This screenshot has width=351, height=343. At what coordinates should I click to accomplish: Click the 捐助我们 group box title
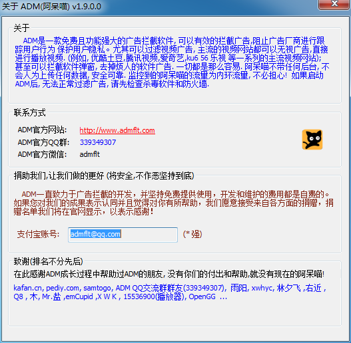click(x=104, y=176)
